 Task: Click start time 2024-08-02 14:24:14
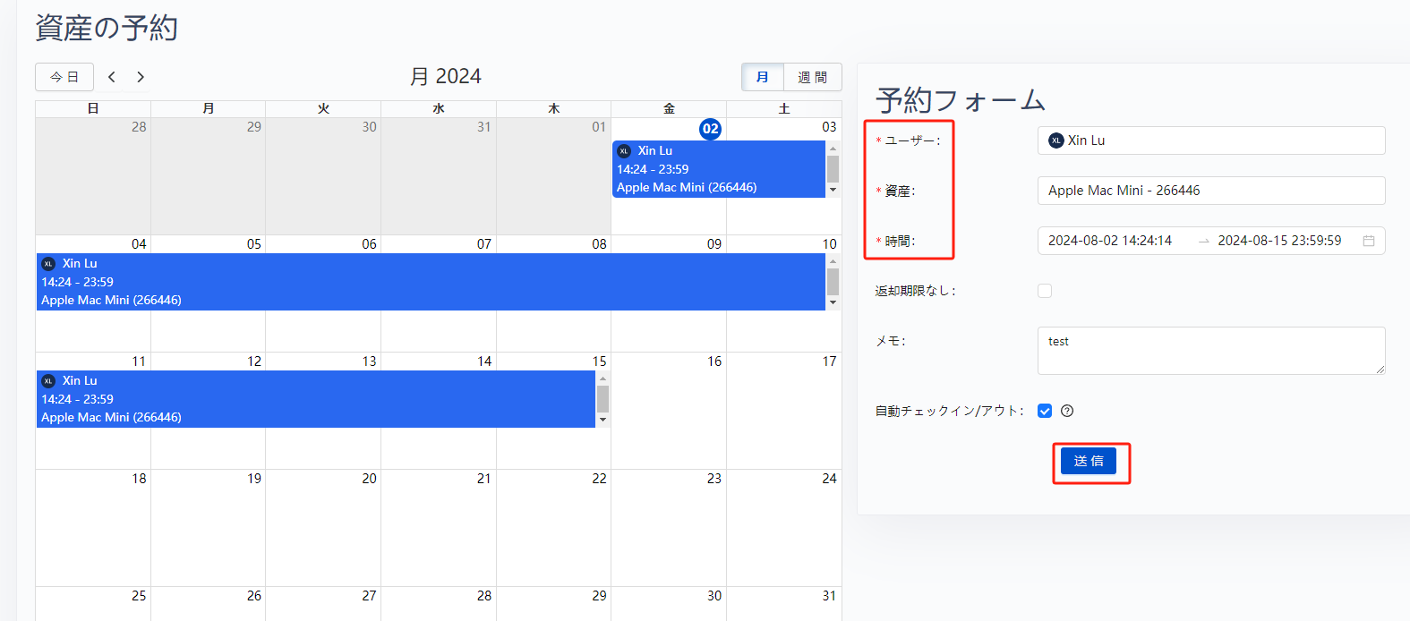1110,241
